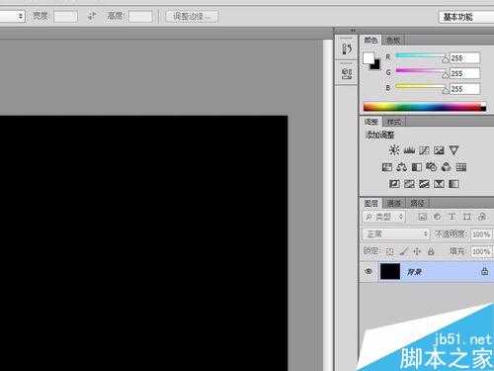
Task: Toggle filter for shape layers
Action: pyautogui.click(x=467, y=217)
